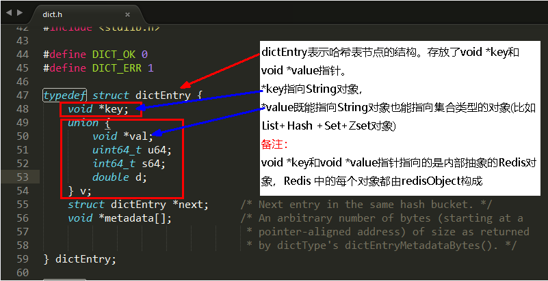The height and width of the screenshot is (281, 548).
Task: Click the right tab navigation arrow
Action: click(20, 12)
